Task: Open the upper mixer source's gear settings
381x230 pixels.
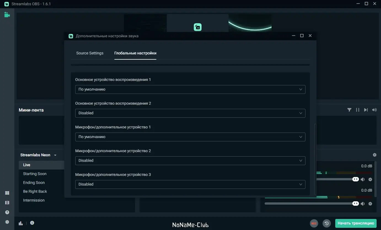Action: click(x=370, y=179)
